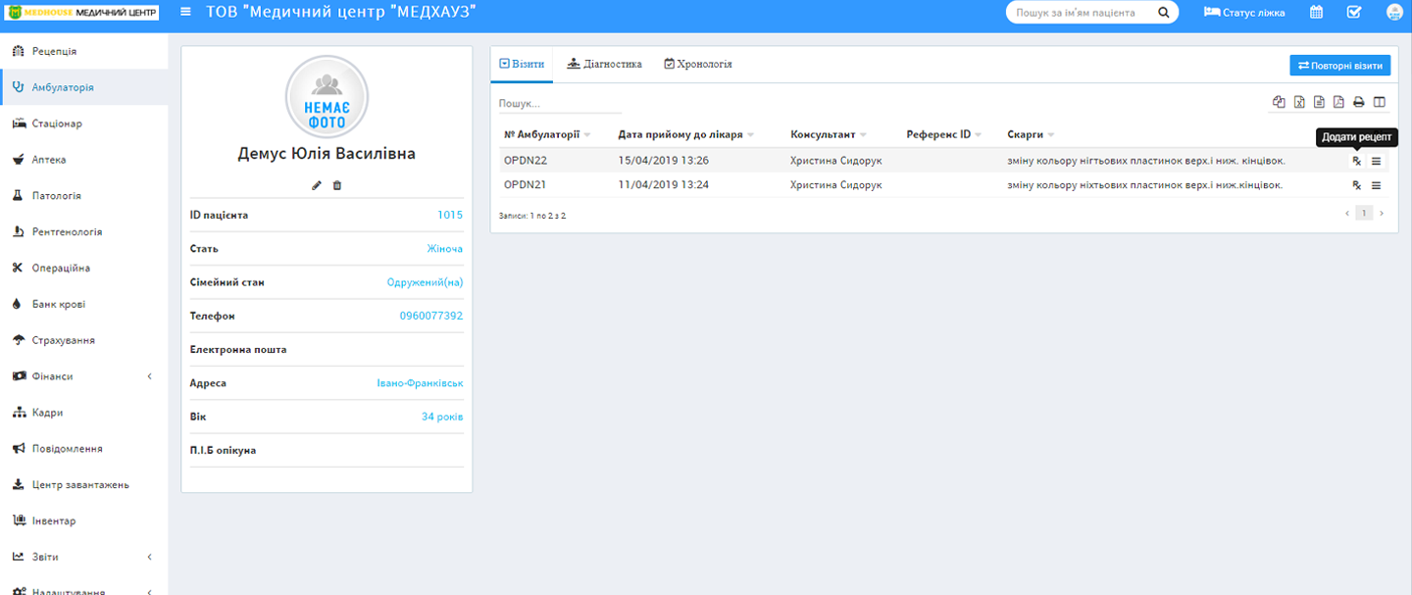Viewport: 1412px width, 595px height.
Task: Open actions menu for visit OPDN21
Action: 1376,185
